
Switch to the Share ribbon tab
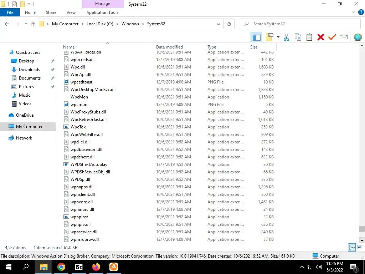(x=51, y=12)
